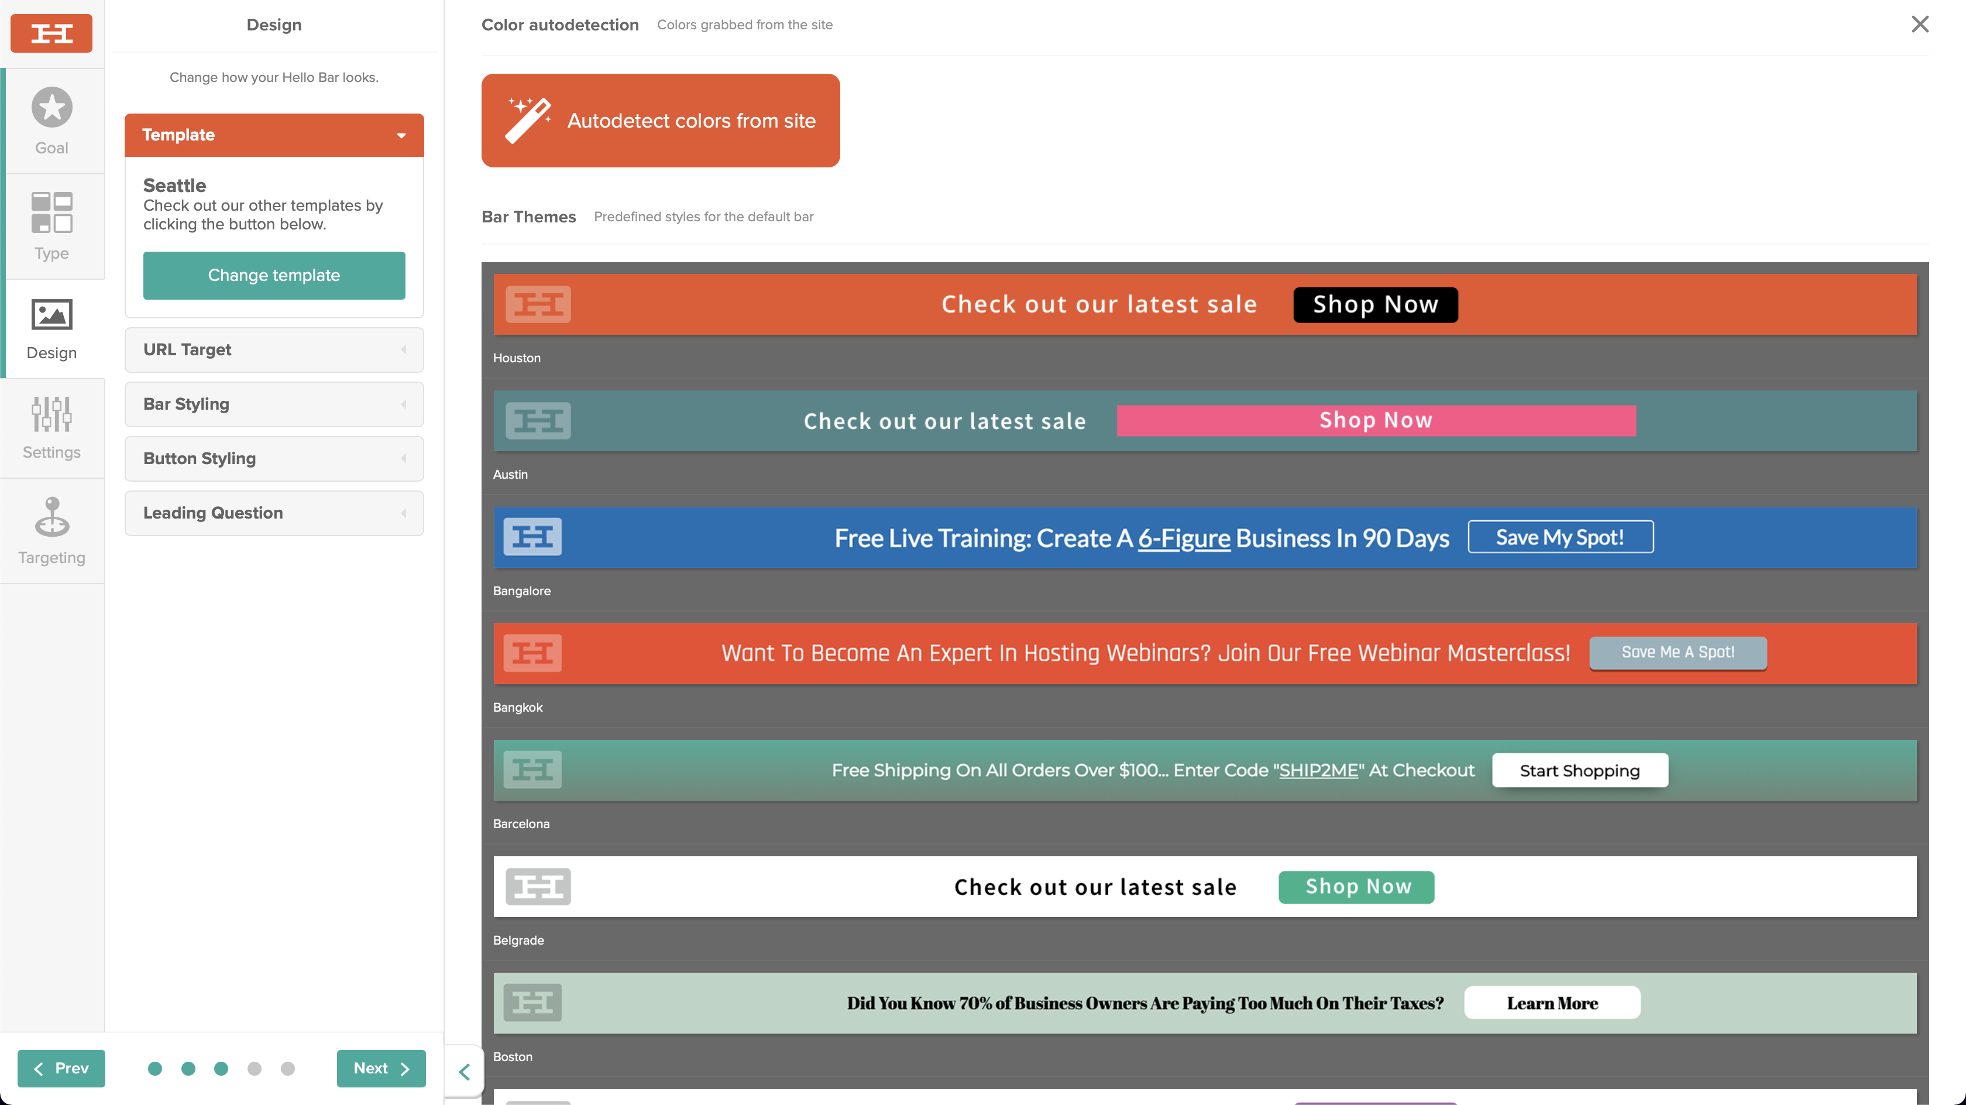Select the Belgrade white bar theme

click(1205, 887)
